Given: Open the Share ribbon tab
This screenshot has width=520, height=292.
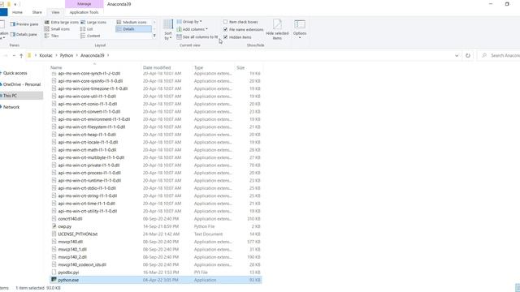Looking at the screenshot, I should point(37,12).
